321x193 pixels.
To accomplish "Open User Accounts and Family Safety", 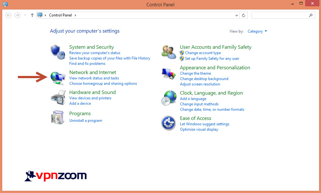I will (x=216, y=47).
